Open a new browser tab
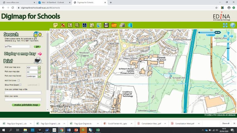 [x=111, y=3]
